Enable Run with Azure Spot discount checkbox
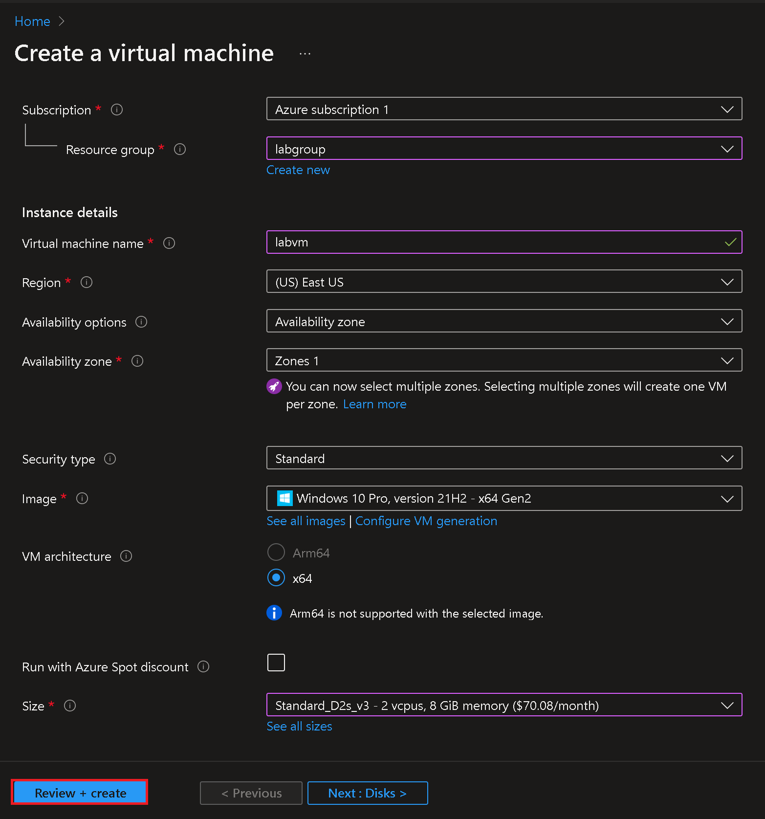The width and height of the screenshot is (765, 819). click(276, 663)
